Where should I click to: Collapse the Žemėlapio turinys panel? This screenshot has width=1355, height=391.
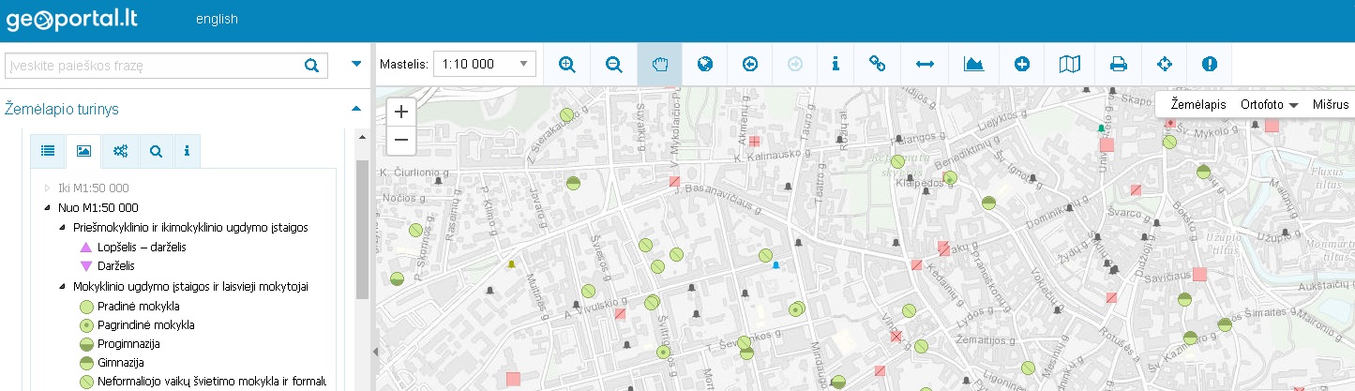pyautogui.click(x=355, y=109)
